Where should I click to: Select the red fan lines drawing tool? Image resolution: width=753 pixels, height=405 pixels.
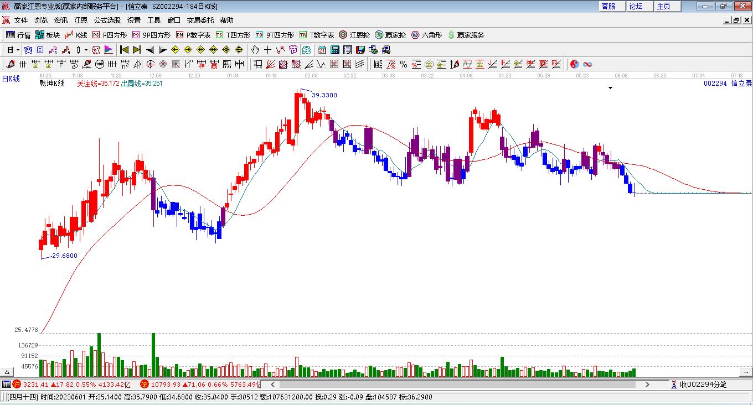click(270, 64)
